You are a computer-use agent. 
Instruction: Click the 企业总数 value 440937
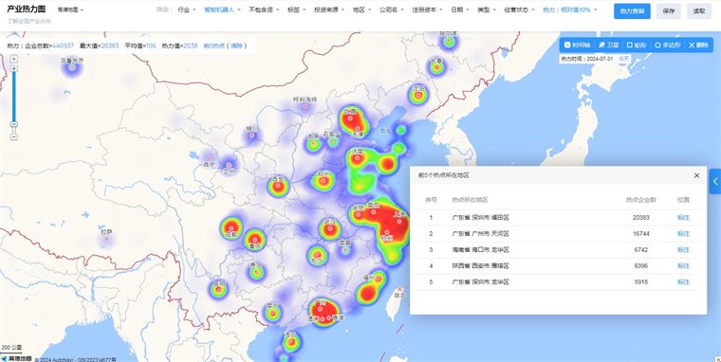pyautogui.click(x=63, y=45)
